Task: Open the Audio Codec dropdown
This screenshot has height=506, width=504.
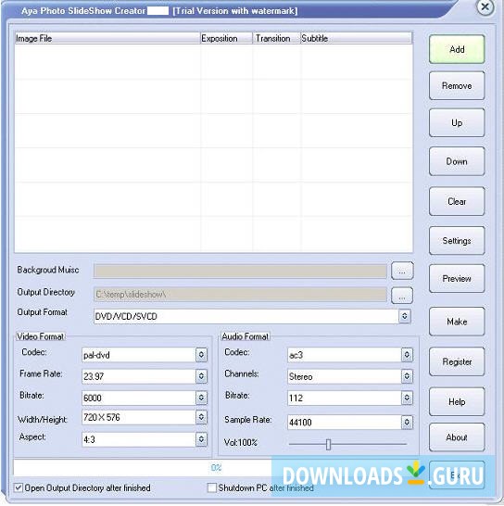Action: coord(407,355)
